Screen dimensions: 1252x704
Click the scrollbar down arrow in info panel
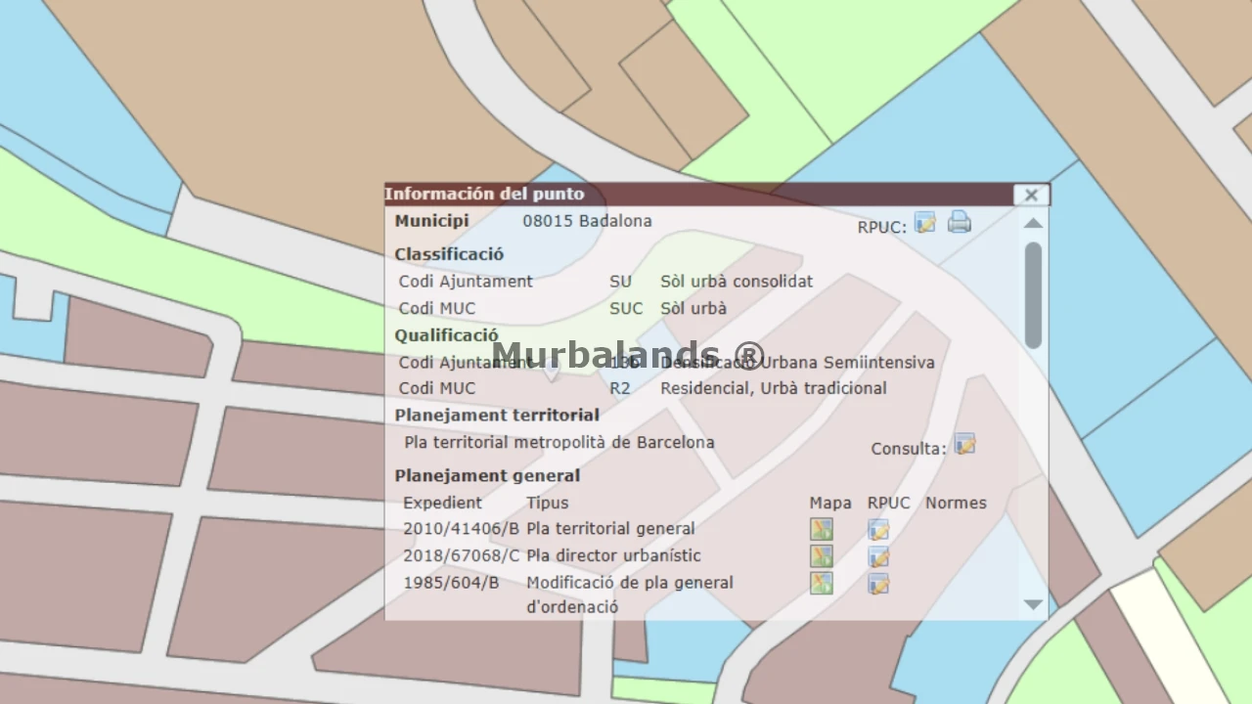click(1033, 604)
